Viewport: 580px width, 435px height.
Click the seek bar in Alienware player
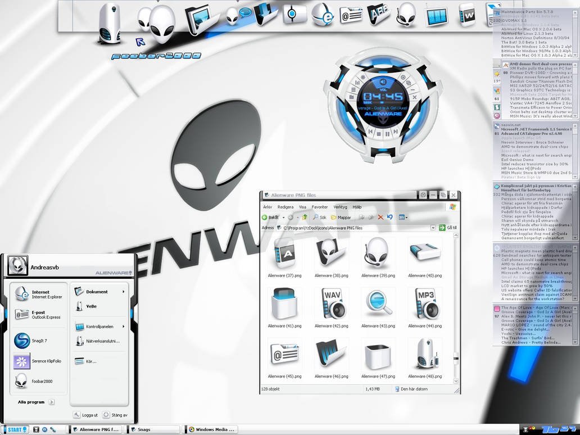382,102
